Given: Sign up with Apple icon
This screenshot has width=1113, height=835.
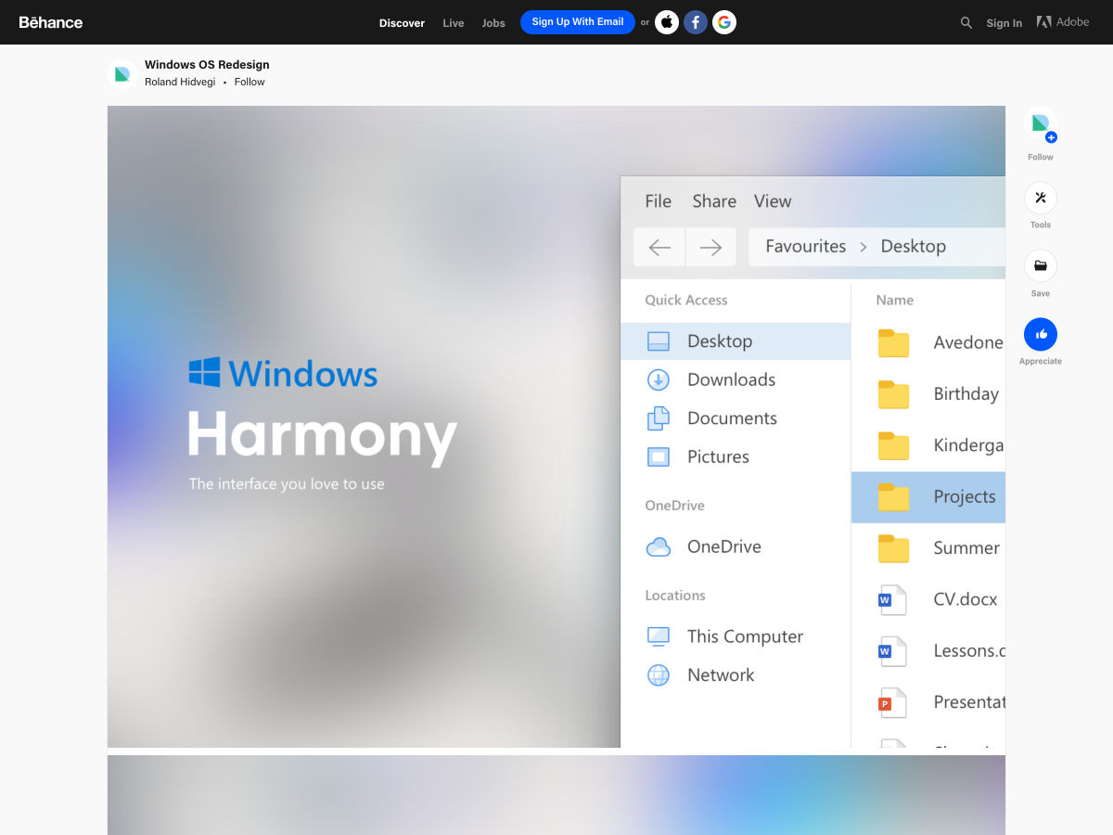Looking at the screenshot, I should [x=667, y=22].
